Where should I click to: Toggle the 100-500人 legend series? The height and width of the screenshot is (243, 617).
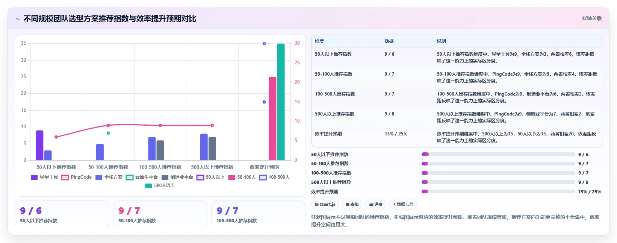point(274,177)
